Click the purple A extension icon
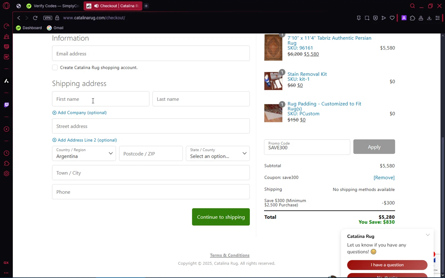445x278 pixels. [404, 18]
